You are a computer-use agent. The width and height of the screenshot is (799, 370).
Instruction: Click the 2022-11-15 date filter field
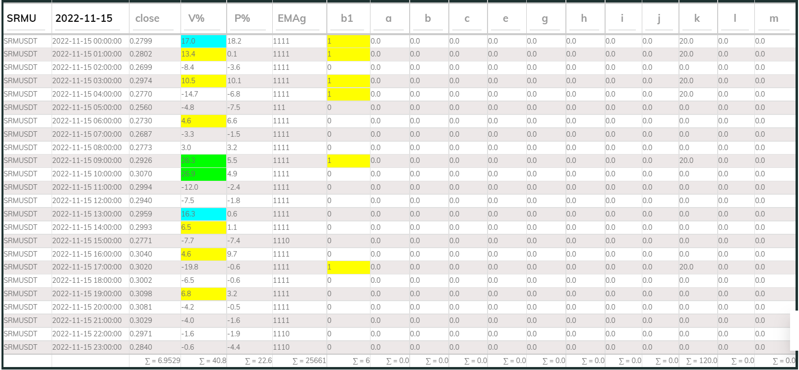(89, 19)
